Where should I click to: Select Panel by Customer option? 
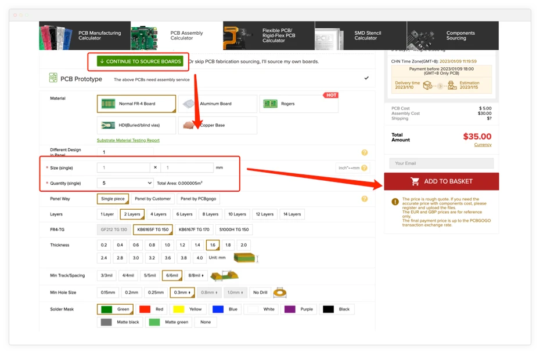[153, 199]
